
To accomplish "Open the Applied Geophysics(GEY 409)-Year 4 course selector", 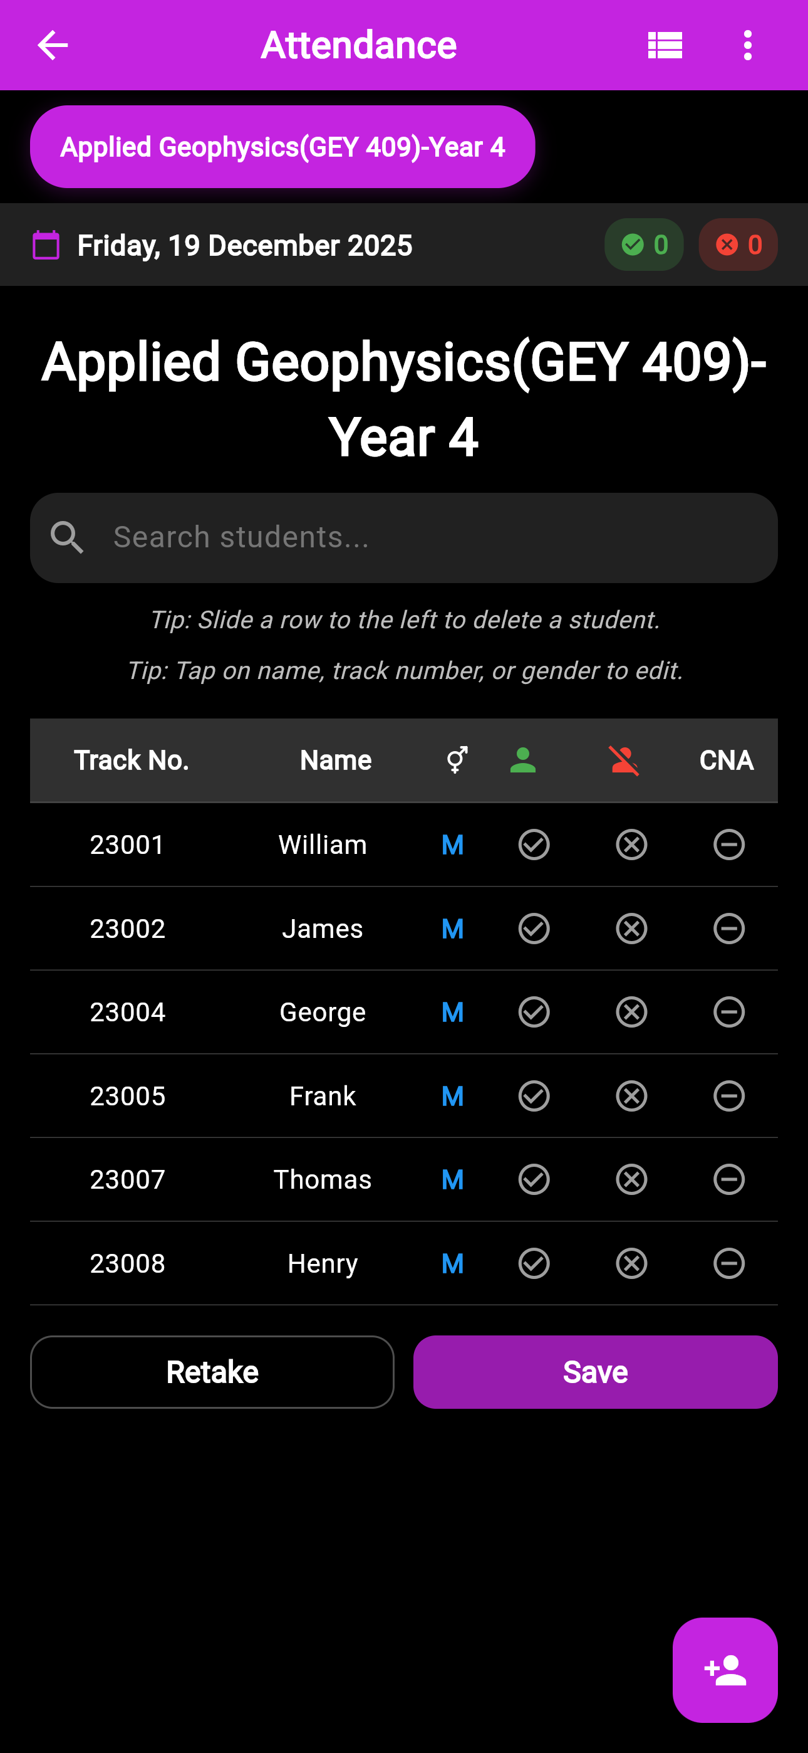I will click(x=282, y=147).
